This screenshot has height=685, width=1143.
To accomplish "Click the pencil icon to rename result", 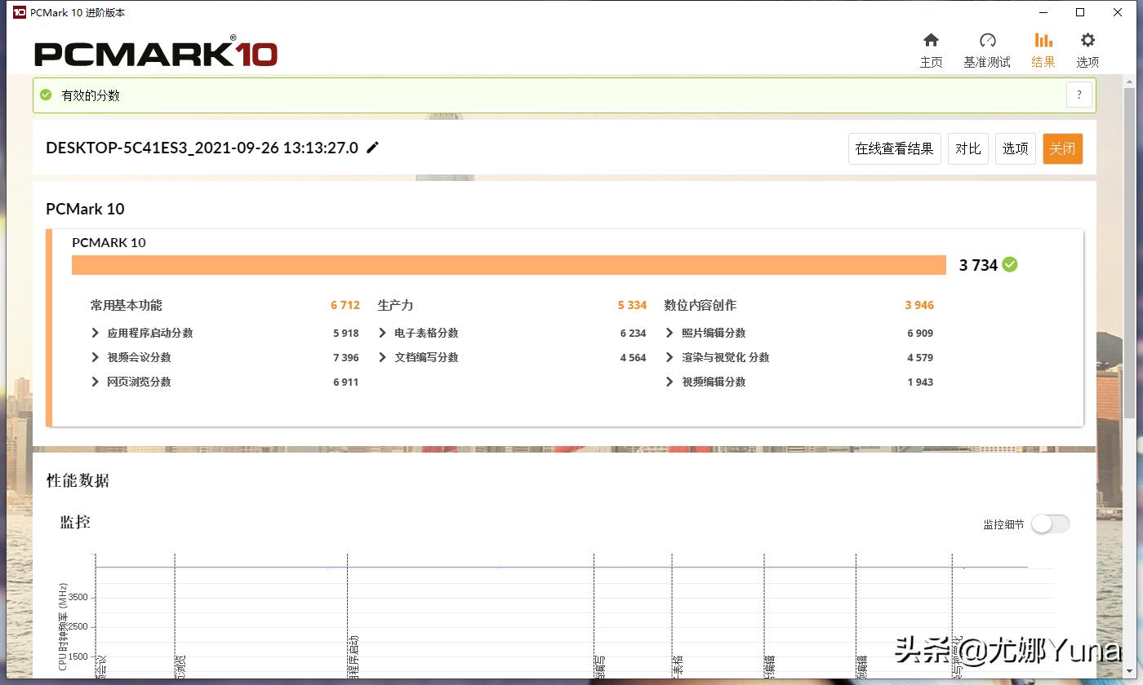I will coord(372,148).
